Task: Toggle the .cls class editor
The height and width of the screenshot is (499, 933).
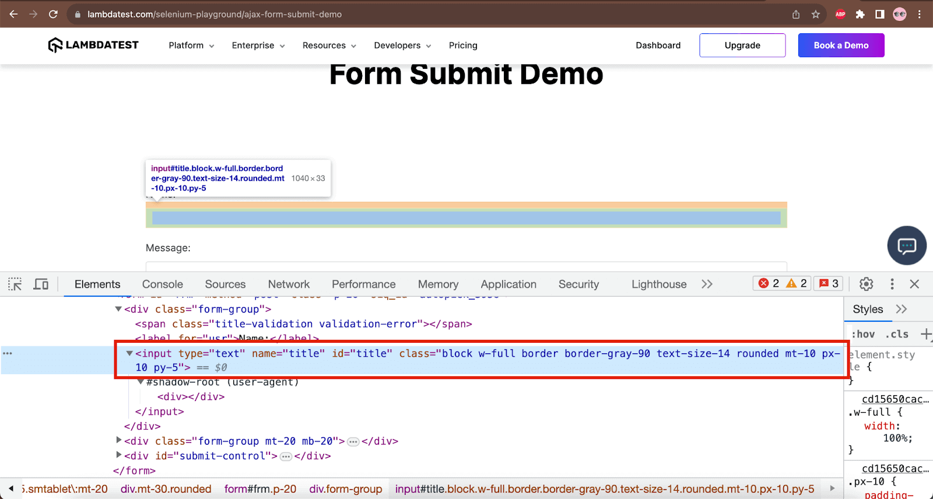Action: tap(897, 334)
